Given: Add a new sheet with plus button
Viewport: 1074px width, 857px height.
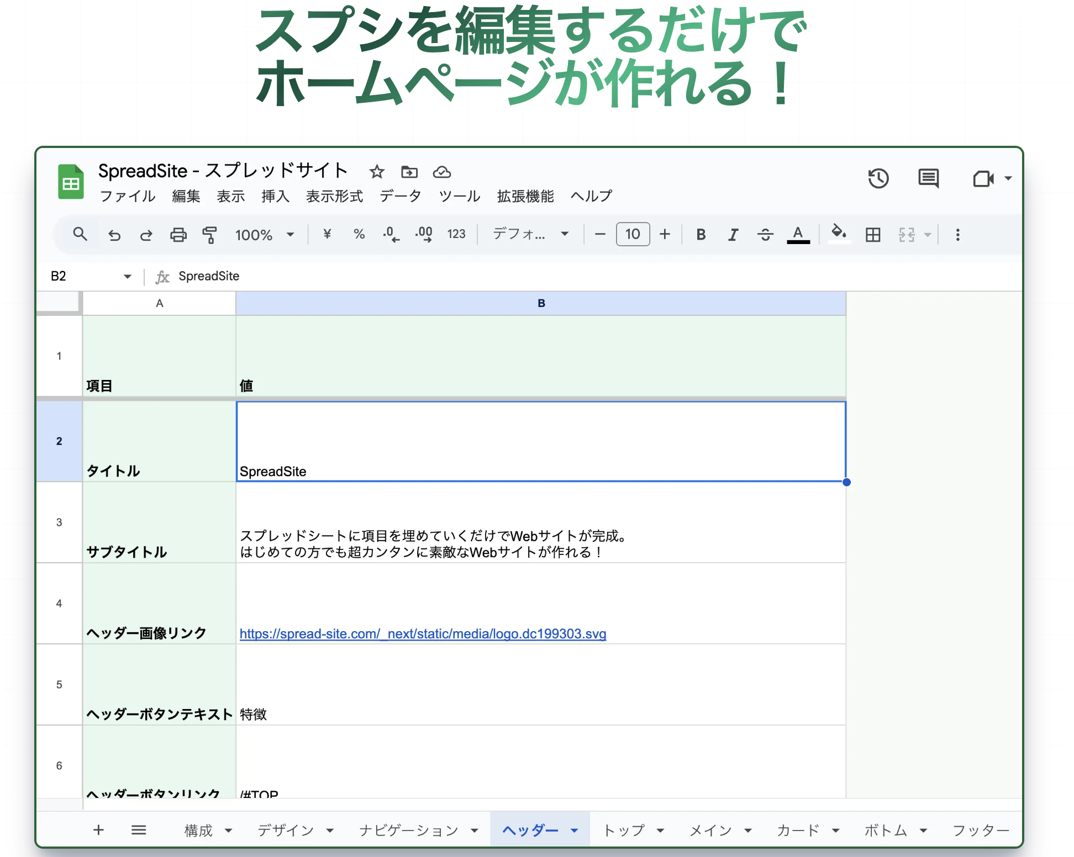Looking at the screenshot, I should pyautogui.click(x=99, y=830).
